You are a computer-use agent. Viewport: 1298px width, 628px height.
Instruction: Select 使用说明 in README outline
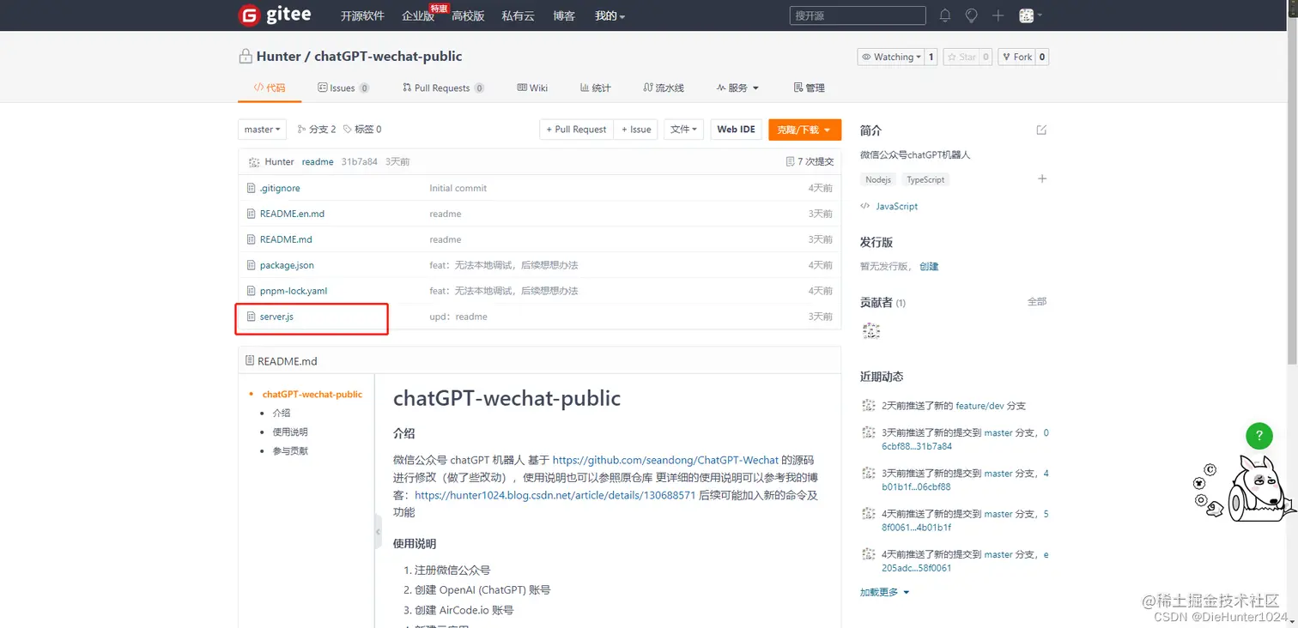click(290, 432)
